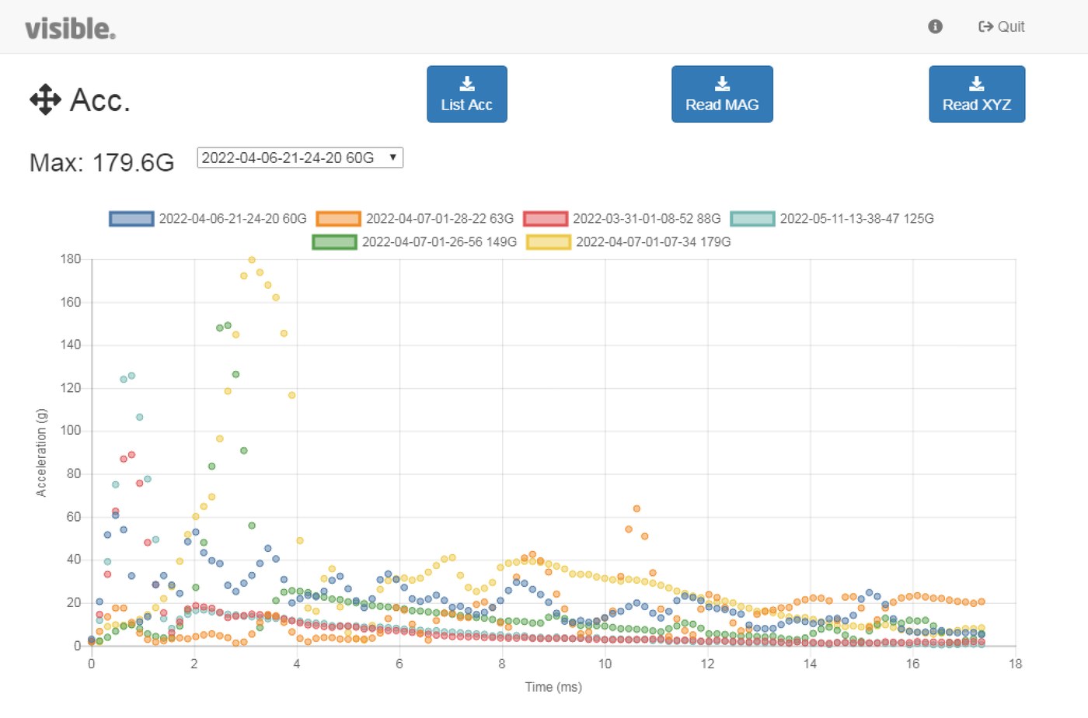The height and width of the screenshot is (718, 1088).
Task: Hide series 2022-03-31-01-08-52 88G legend label
Action: 647,219
